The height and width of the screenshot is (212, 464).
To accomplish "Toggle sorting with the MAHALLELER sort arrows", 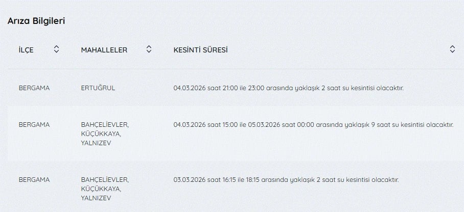I will (149, 49).
